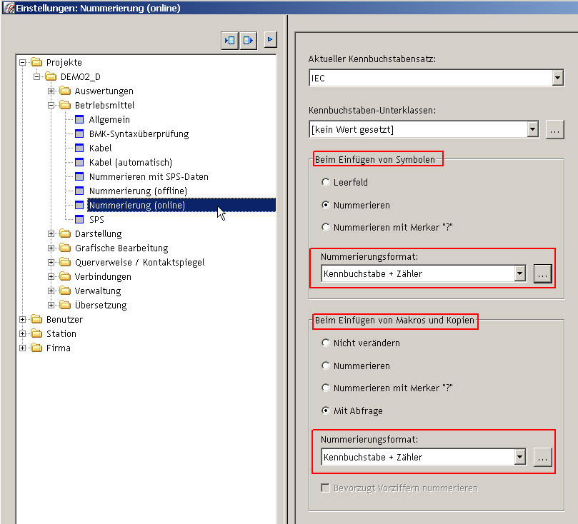The width and height of the screenshot is (578, 524).
Task: Open Nummerierungsformat dropdown in Makros group
Action: pos(519,457)
